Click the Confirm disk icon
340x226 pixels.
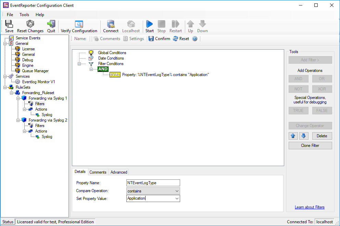(x=151, y=39)
